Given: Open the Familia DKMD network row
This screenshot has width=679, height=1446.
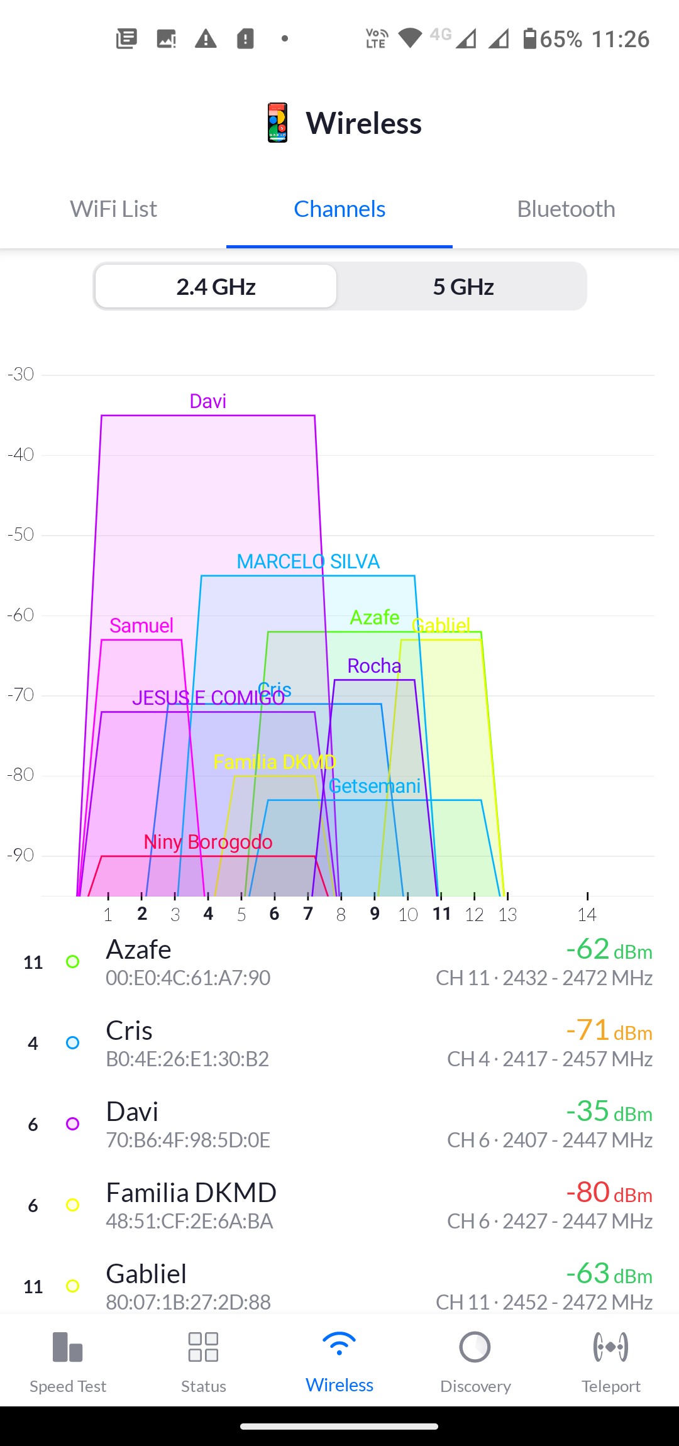Looking at the screenshot, I should click(x=339, y=1206).
